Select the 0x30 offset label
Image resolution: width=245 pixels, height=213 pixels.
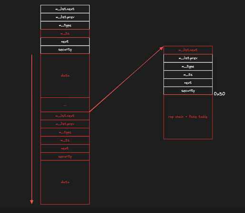pyautogui.click(x=219, y=94)
